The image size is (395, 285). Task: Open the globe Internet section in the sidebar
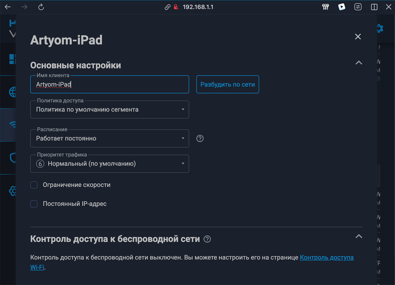pos(13,92)
